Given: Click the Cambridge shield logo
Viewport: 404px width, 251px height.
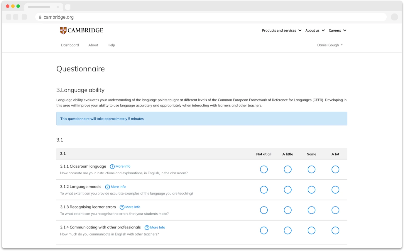Looking at the screenshot, I should 62,30.
